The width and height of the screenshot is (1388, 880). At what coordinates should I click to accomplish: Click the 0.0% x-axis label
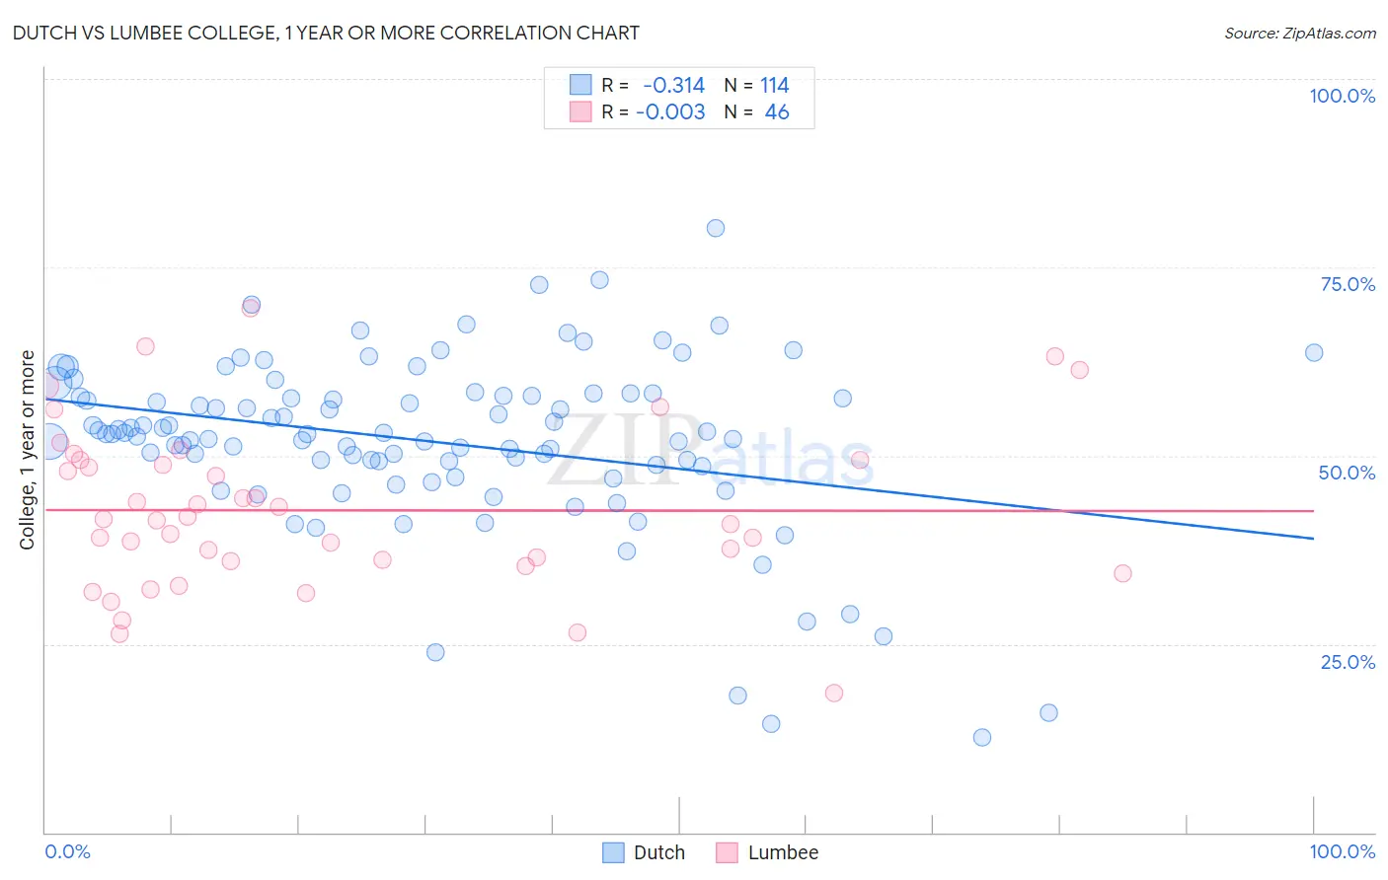tap(68, 851)
